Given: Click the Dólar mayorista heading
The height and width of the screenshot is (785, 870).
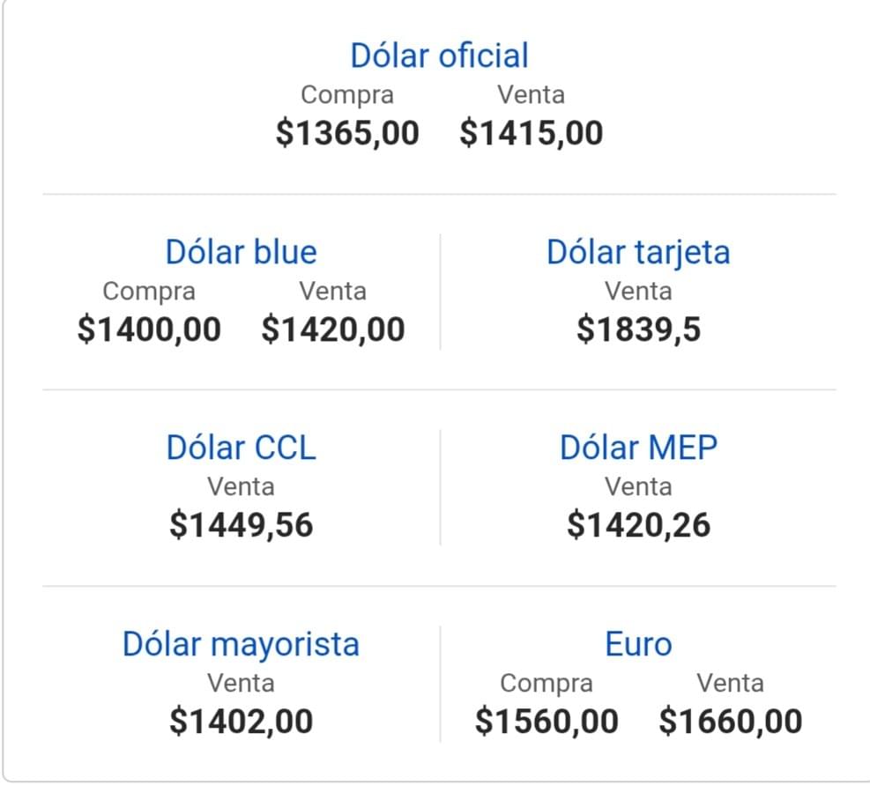Looking at the screenshot, I should (x=241, y=644).
